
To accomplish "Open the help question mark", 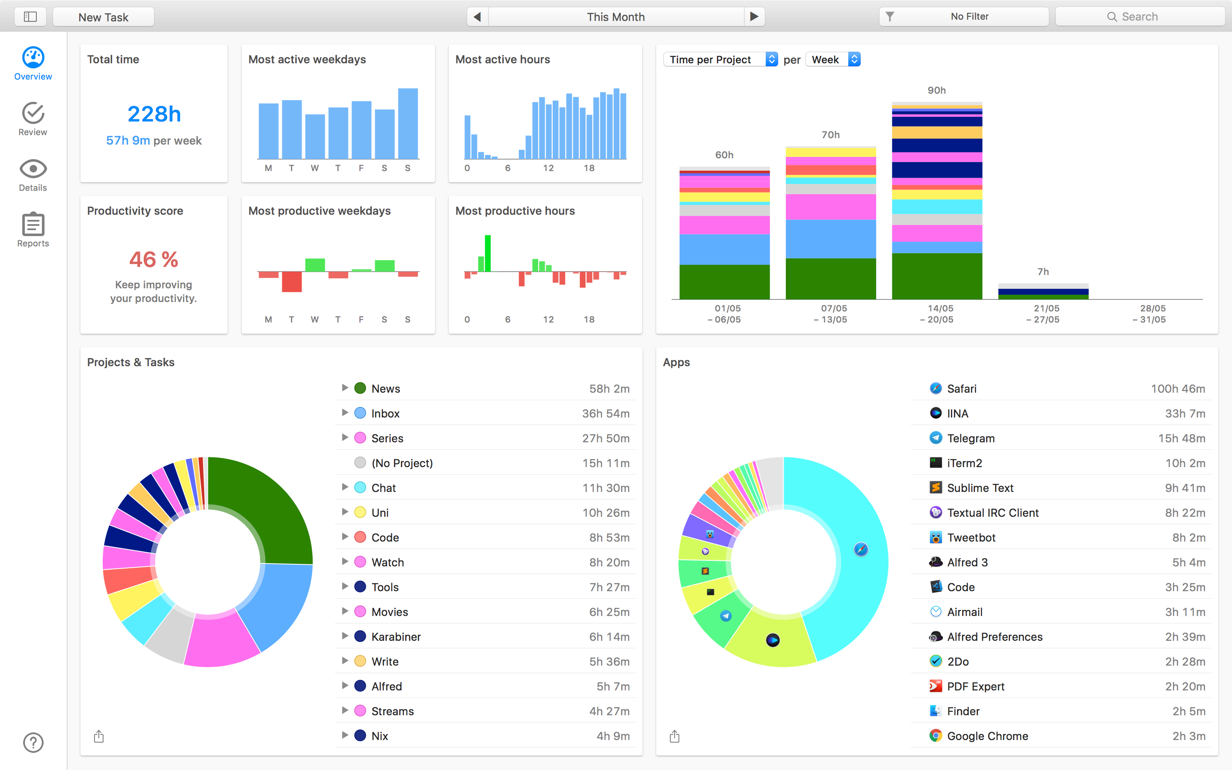I will pyautogui.click(x=33, y=743).
